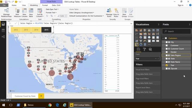Switch to Data view in left sidebar
This screenshot has width=192, height=108.
[3, 30]
